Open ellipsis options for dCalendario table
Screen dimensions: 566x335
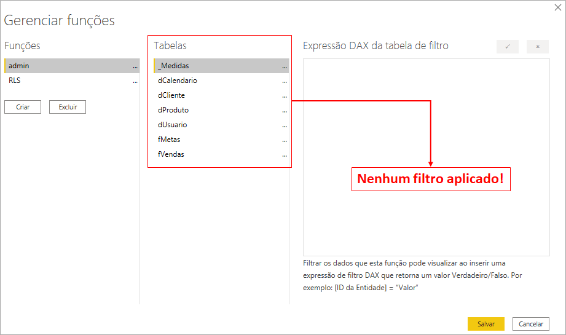pos(285,81)
